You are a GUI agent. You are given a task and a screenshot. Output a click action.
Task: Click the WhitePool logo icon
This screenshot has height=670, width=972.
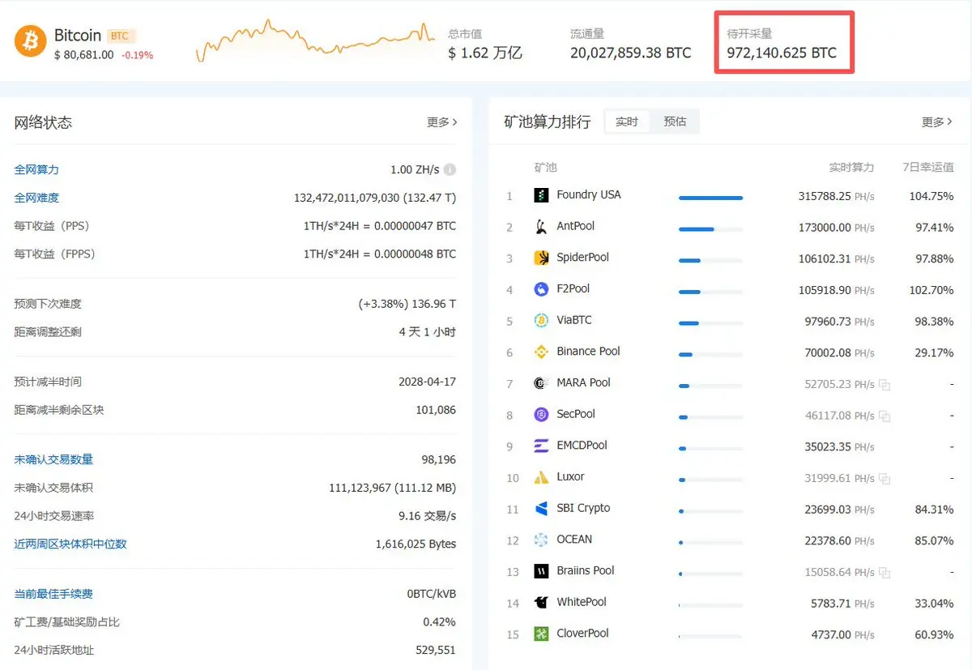[x=541, y=603]
